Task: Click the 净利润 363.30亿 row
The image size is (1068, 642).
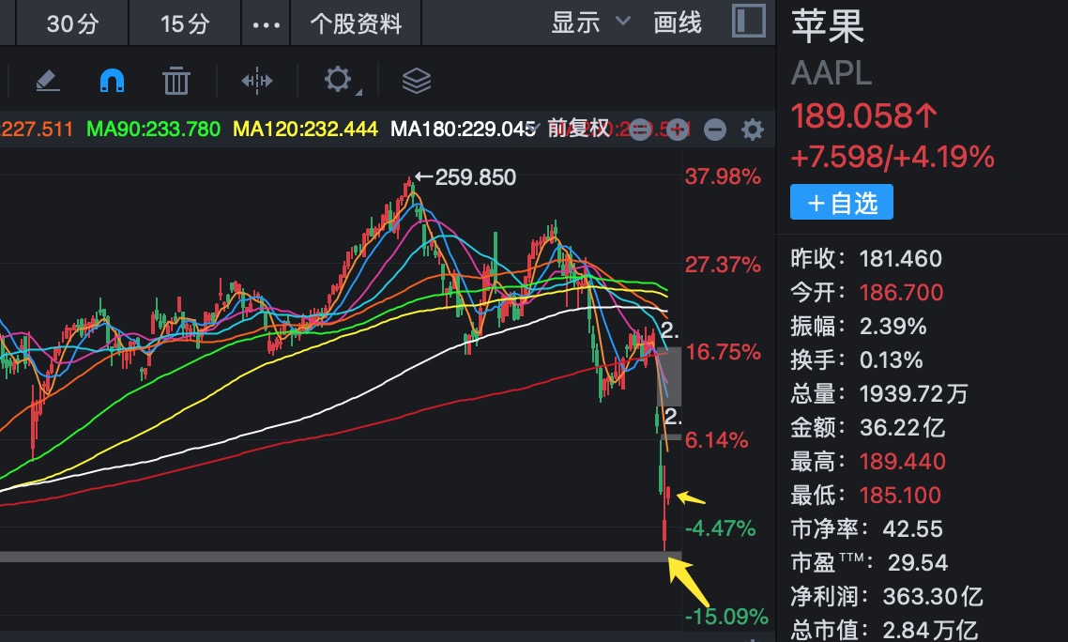Action: 886,597
